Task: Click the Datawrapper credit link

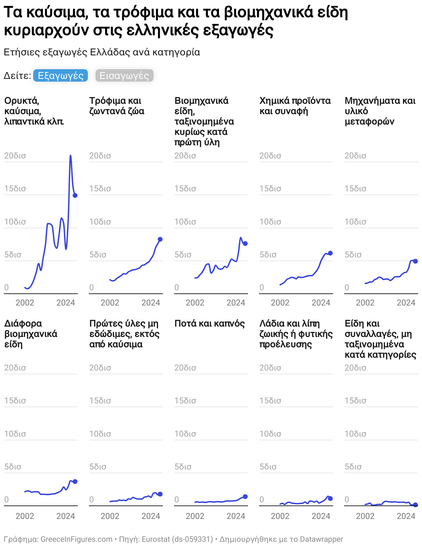Action: [x=321, y=539]
